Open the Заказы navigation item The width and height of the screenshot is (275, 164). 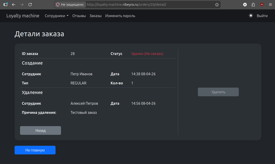pyautogui.click(x=95, y=16)
